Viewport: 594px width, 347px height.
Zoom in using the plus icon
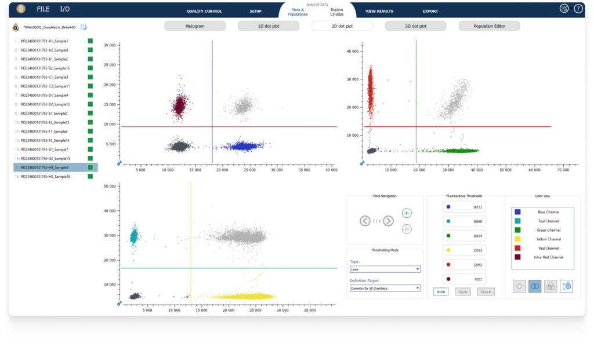click(x=406, y=213)
